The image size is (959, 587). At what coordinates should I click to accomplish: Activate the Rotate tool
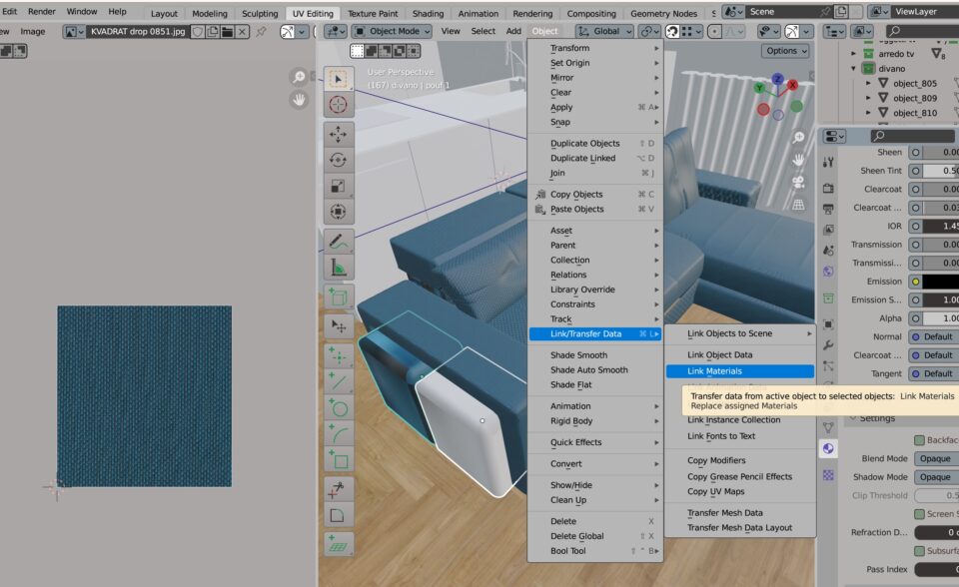pyautogui.click(x=339, y=160)
